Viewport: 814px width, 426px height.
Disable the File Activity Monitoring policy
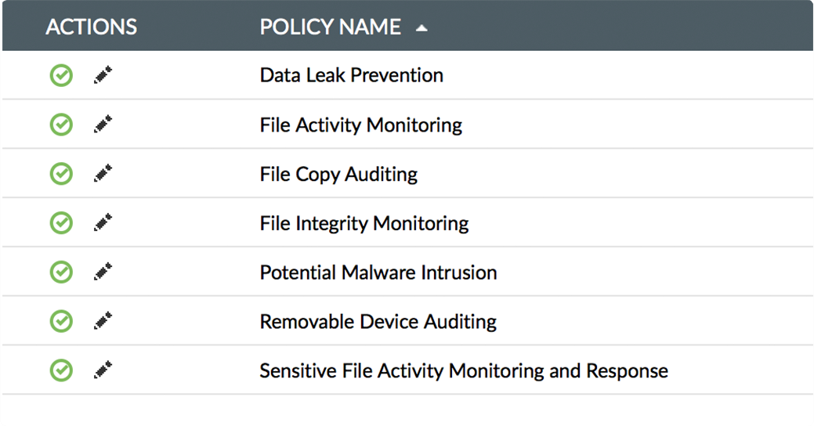[x=61, y=125]
